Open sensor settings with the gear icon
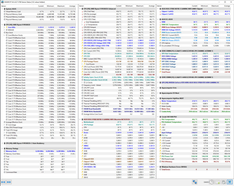The width and height of the screenshot is (234, 186). pyautogui.click(x=224, y=182)
